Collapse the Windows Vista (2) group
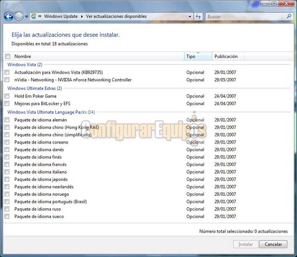The width and height of the screenshot is (297, 257). click(25, 64)
